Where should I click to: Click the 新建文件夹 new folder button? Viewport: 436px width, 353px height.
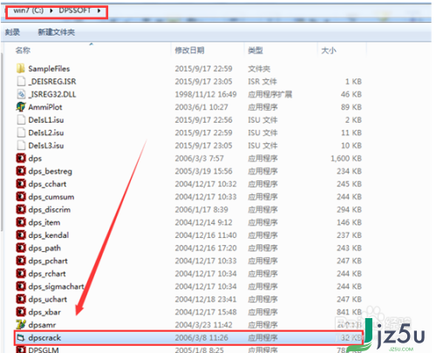click(x=57, y=32)
